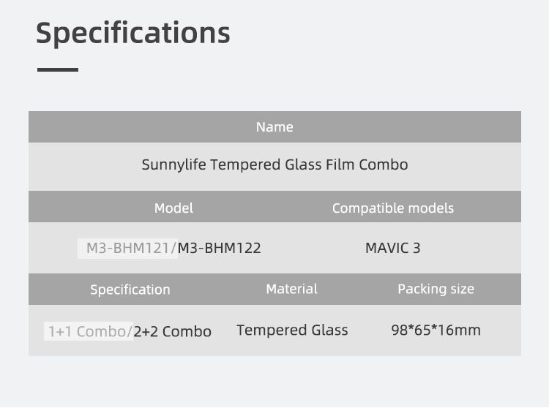549x416 pixels.
Task: Click the word Film in product name
Action: click(340, 164)
